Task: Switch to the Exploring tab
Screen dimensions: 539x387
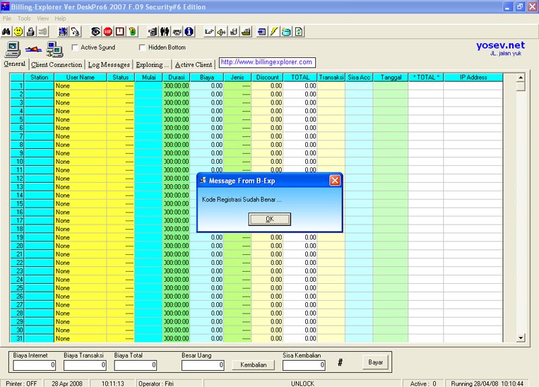Action: pyautogui.click(x=152, y=64)
